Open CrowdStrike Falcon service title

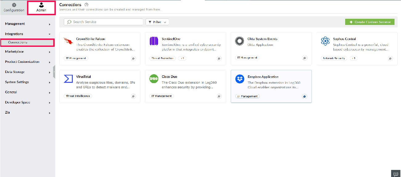click(x=91, y=39)
